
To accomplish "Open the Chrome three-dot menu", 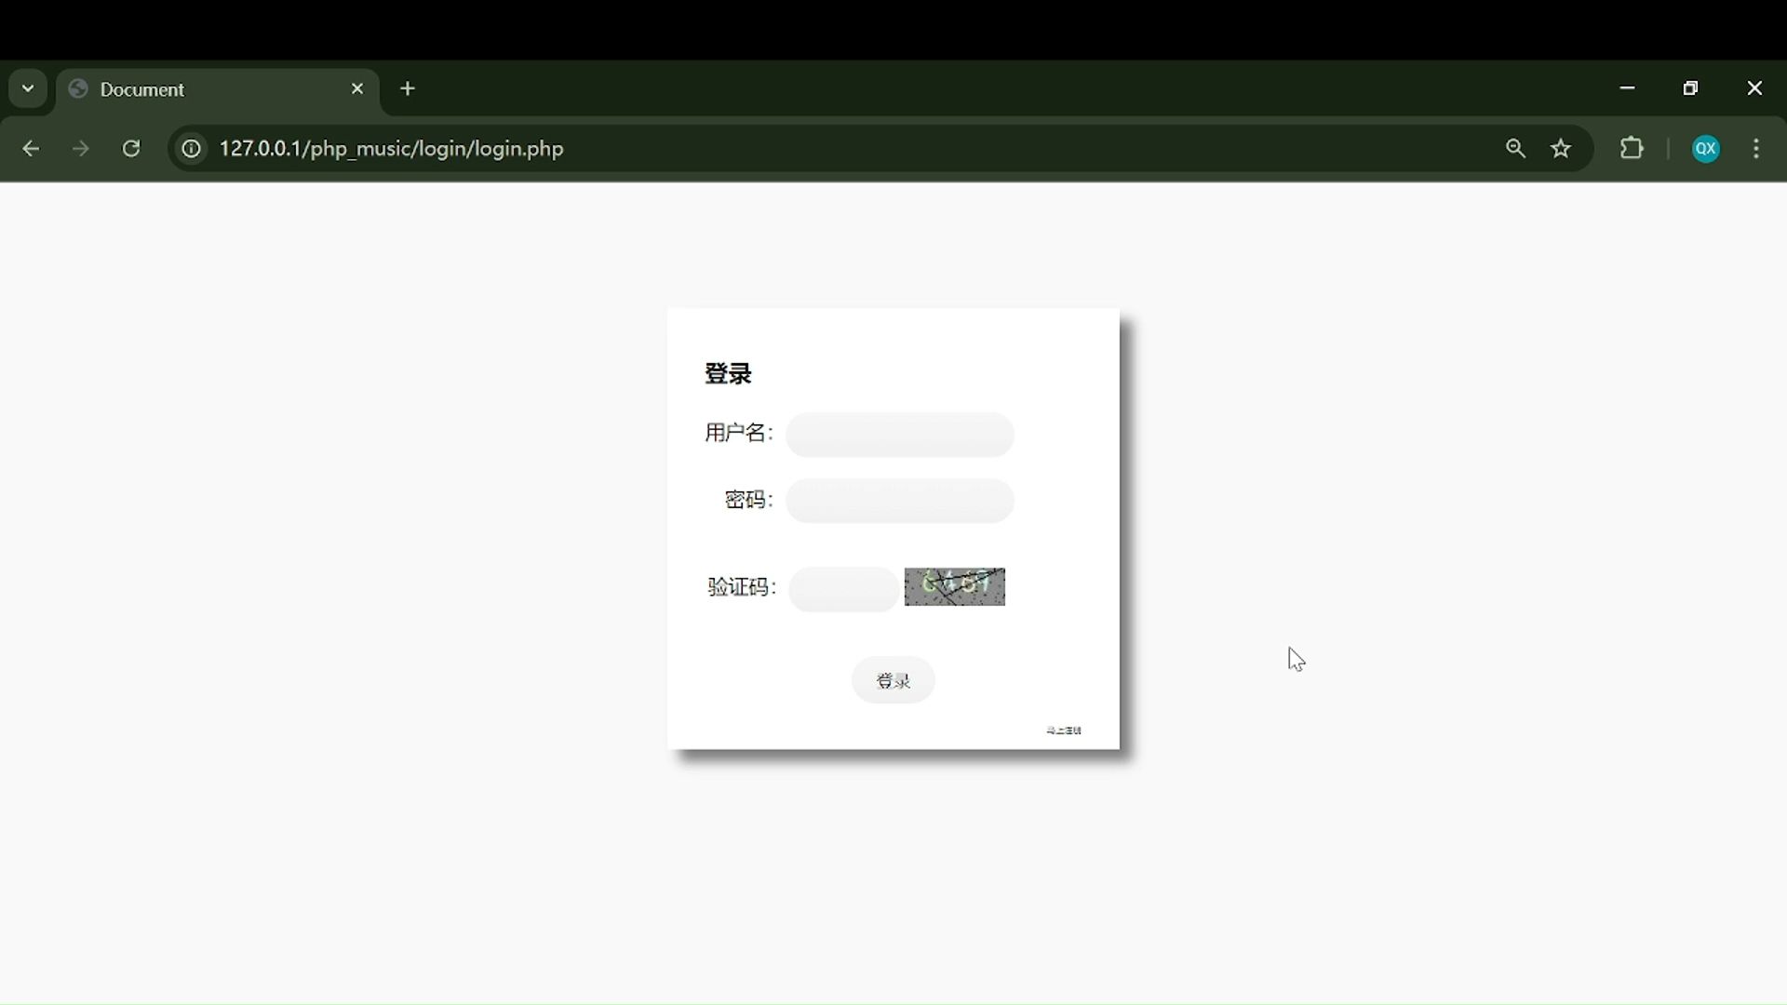I will click(1756, 149).
